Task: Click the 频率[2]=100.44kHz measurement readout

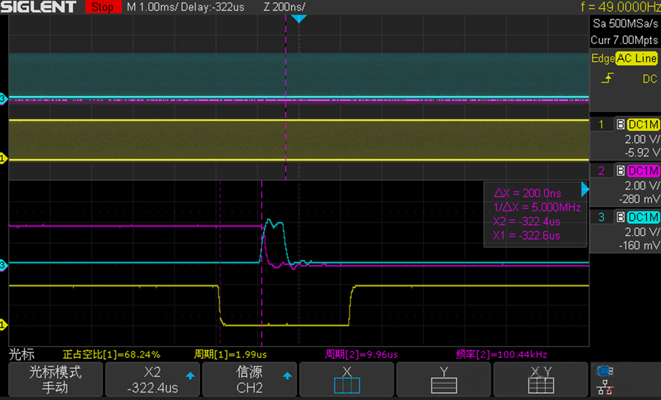Action: tap(501, 354)
